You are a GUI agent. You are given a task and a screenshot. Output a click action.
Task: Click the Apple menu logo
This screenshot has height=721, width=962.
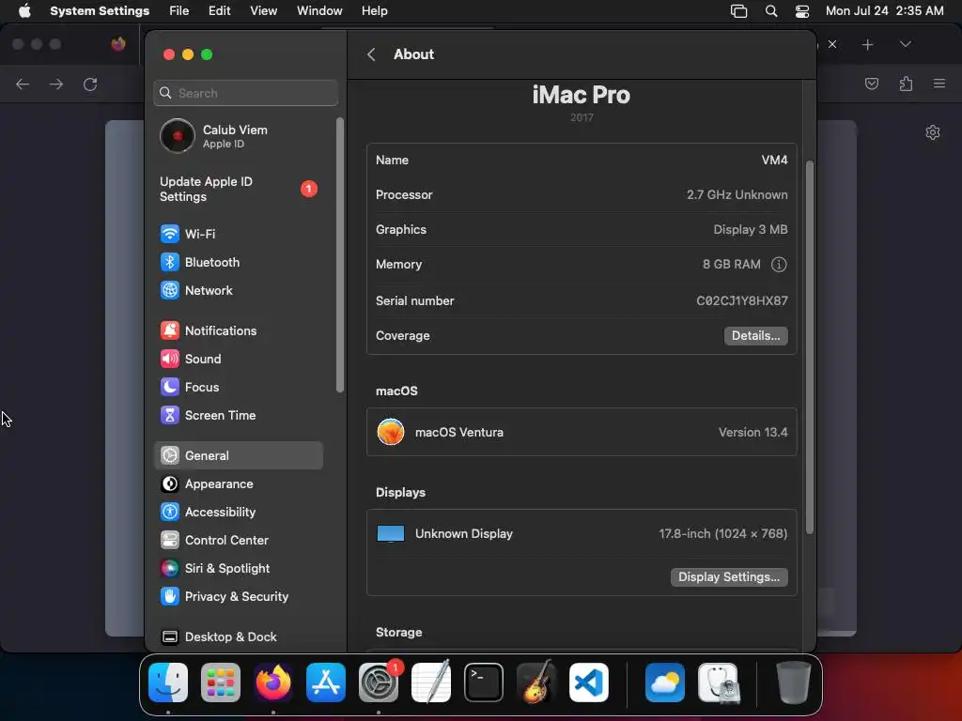[x=24, y=11]
